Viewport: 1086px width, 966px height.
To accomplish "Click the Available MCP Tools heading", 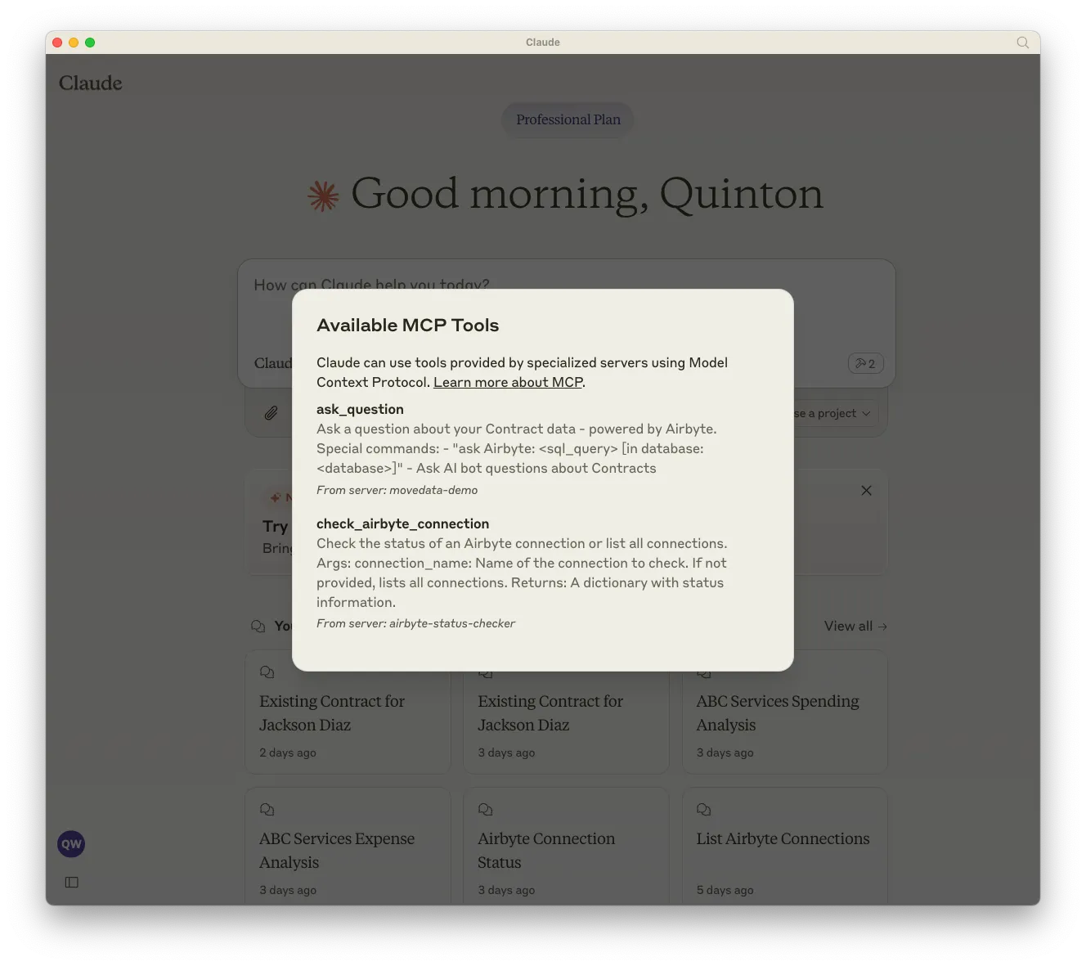I will (407, 326).
